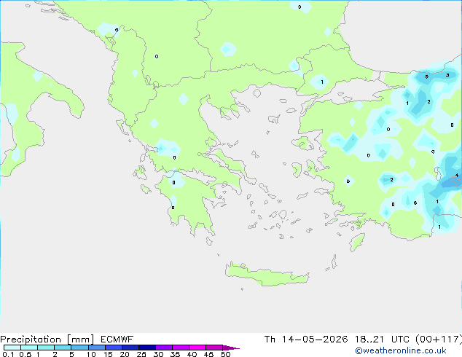This screenshot has height=357, width=462.
Task: Select the 18..21 UTC time range
Action: (382, 340)
